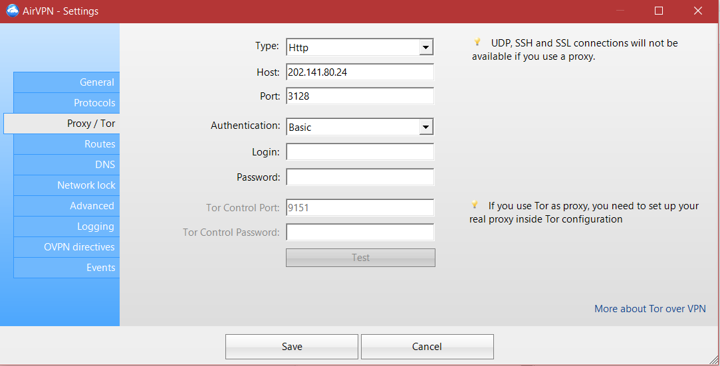Click the Tor Control Password field

point(360,232)
